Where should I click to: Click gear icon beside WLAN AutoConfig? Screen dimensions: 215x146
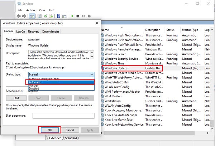pos(102,87)
